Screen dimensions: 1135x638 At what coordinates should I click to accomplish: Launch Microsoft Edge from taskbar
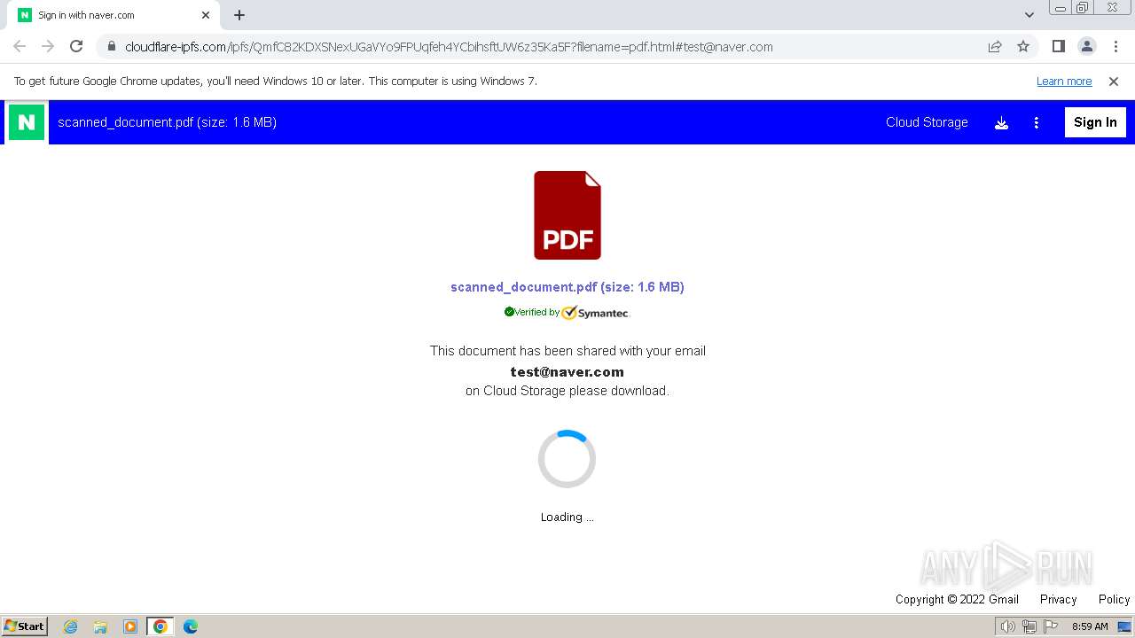pyautogui.click(x=191, y=626)
